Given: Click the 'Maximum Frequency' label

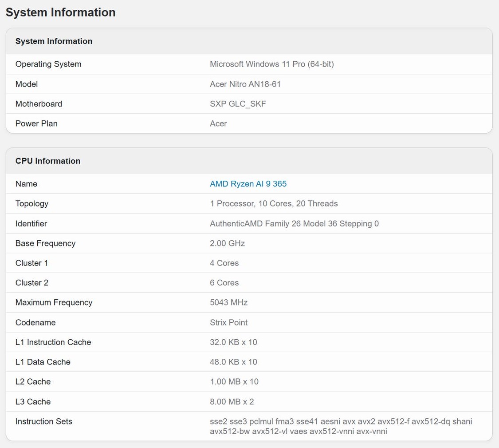Looking at the screenshot, I should (x=54, y=302).
